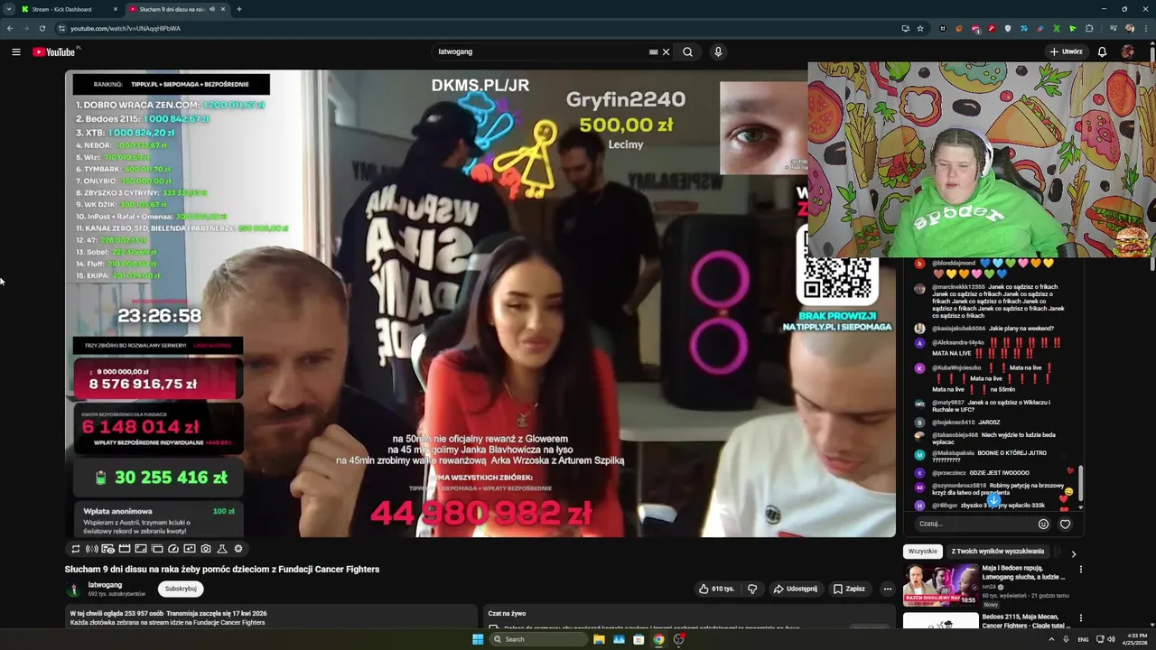Click the latwogang channel name
Viewport: 1156px width, 650px height.
click(105, 585)
